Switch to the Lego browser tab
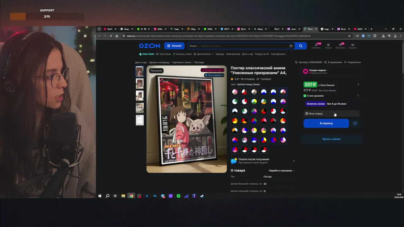This screenshot has width=404, height=227. click(x=327, y=29)
